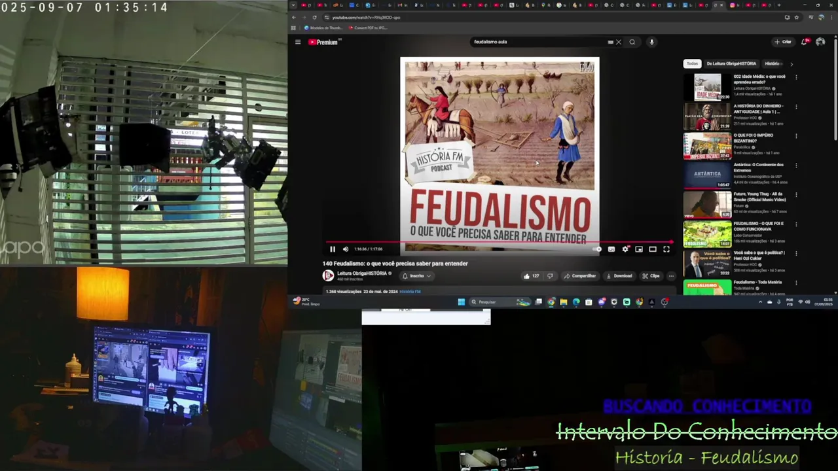Viewport: 838px width, 471px height.
Task: Like the video showing 127 likes
Action: [532, 276]
